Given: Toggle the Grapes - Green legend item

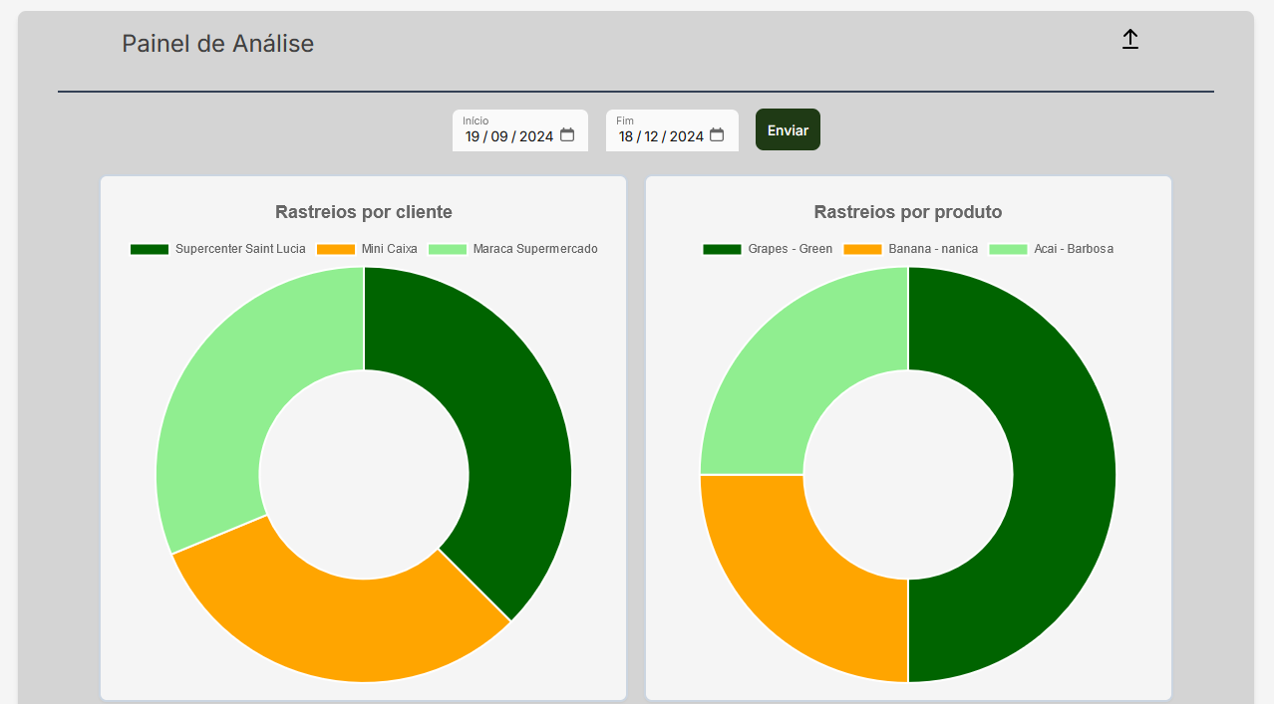Looking at the screenshot, I should click(768, 249).
